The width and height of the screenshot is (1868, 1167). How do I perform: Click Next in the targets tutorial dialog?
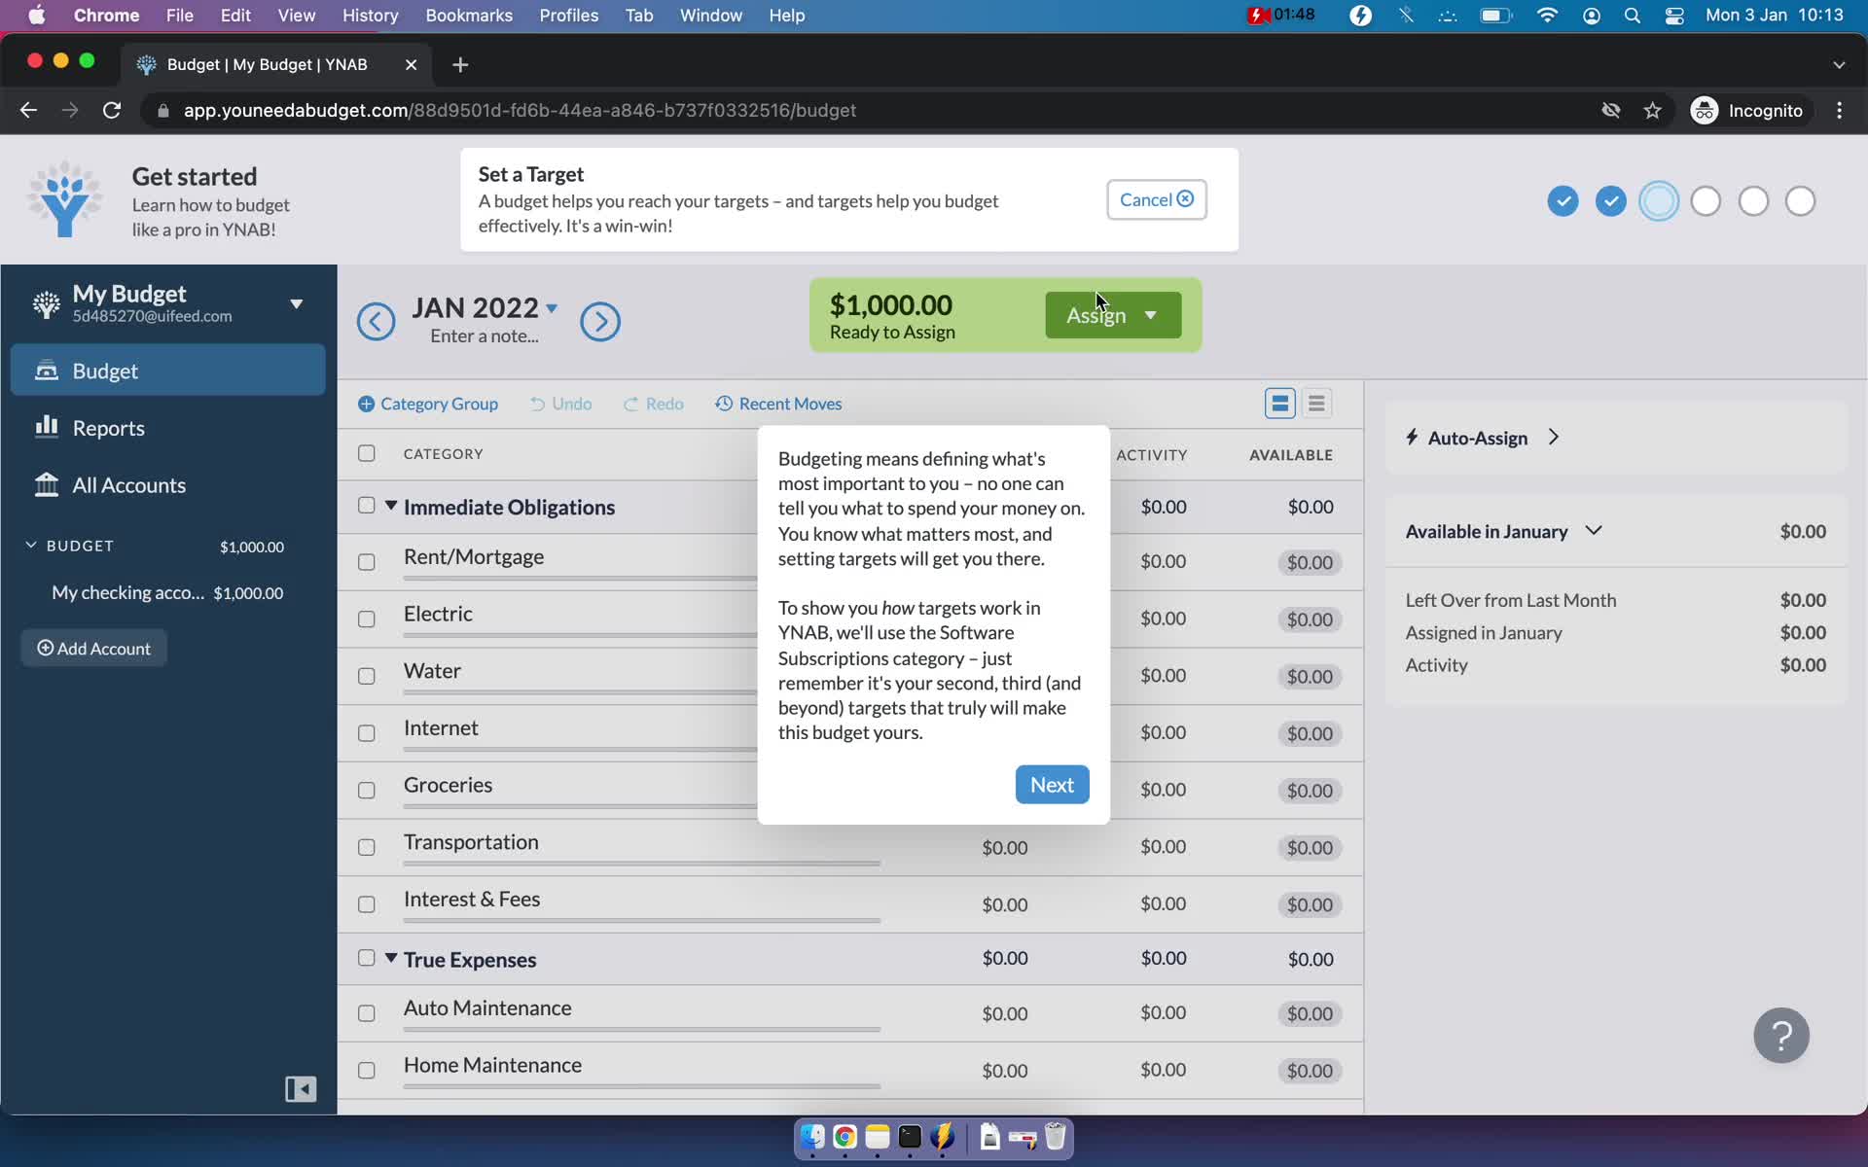point(1052,784)
